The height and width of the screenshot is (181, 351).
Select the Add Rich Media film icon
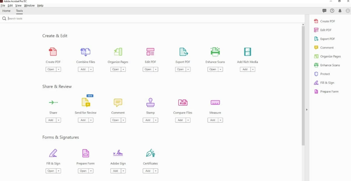(x=248, y=52)
